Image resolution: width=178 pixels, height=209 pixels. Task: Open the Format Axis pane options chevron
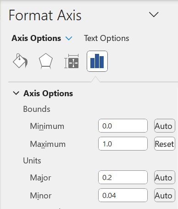pos(154,15)
